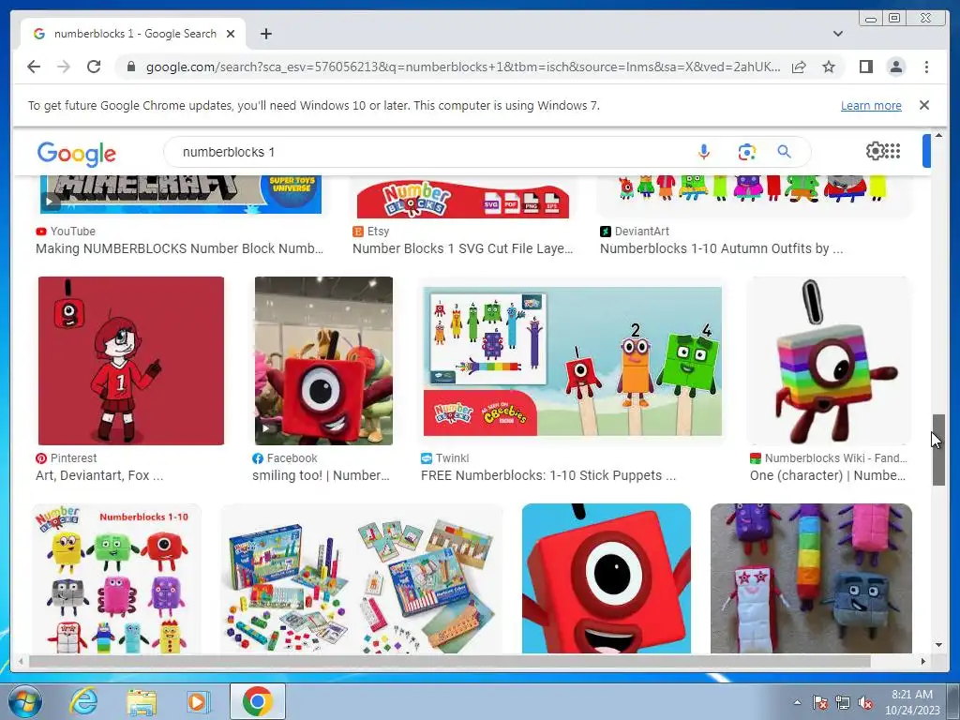
Task: Share this page via address bar icon
Action: click(x=799, y=67)
